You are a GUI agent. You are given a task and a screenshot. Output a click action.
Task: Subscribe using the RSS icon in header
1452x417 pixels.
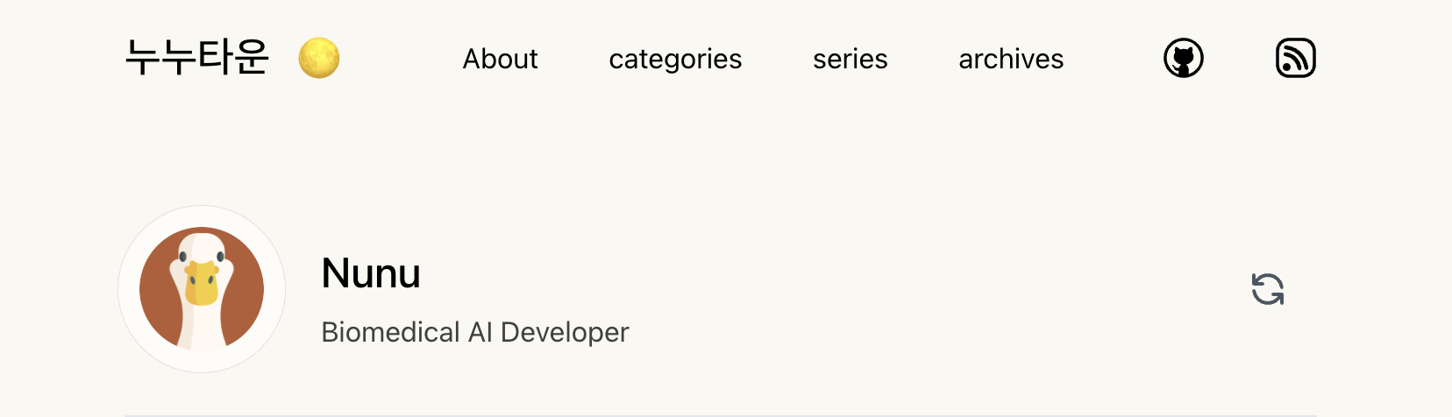pyautogui.click(x=1295, y=59)
